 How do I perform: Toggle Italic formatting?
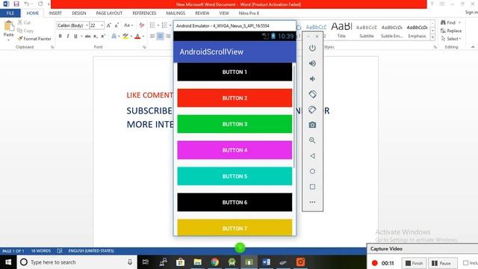click(68, 37)
